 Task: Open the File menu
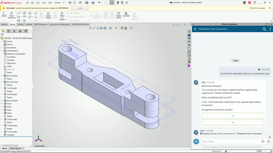tap(27, 3)
